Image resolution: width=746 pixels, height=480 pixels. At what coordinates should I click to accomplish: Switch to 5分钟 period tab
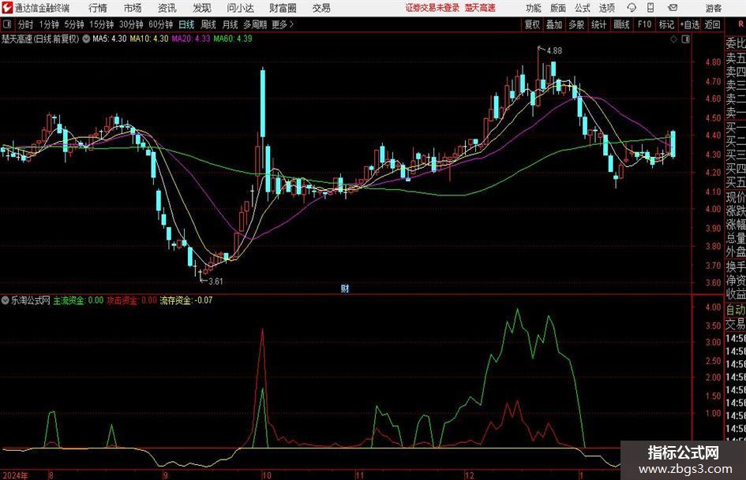point(73,24)
